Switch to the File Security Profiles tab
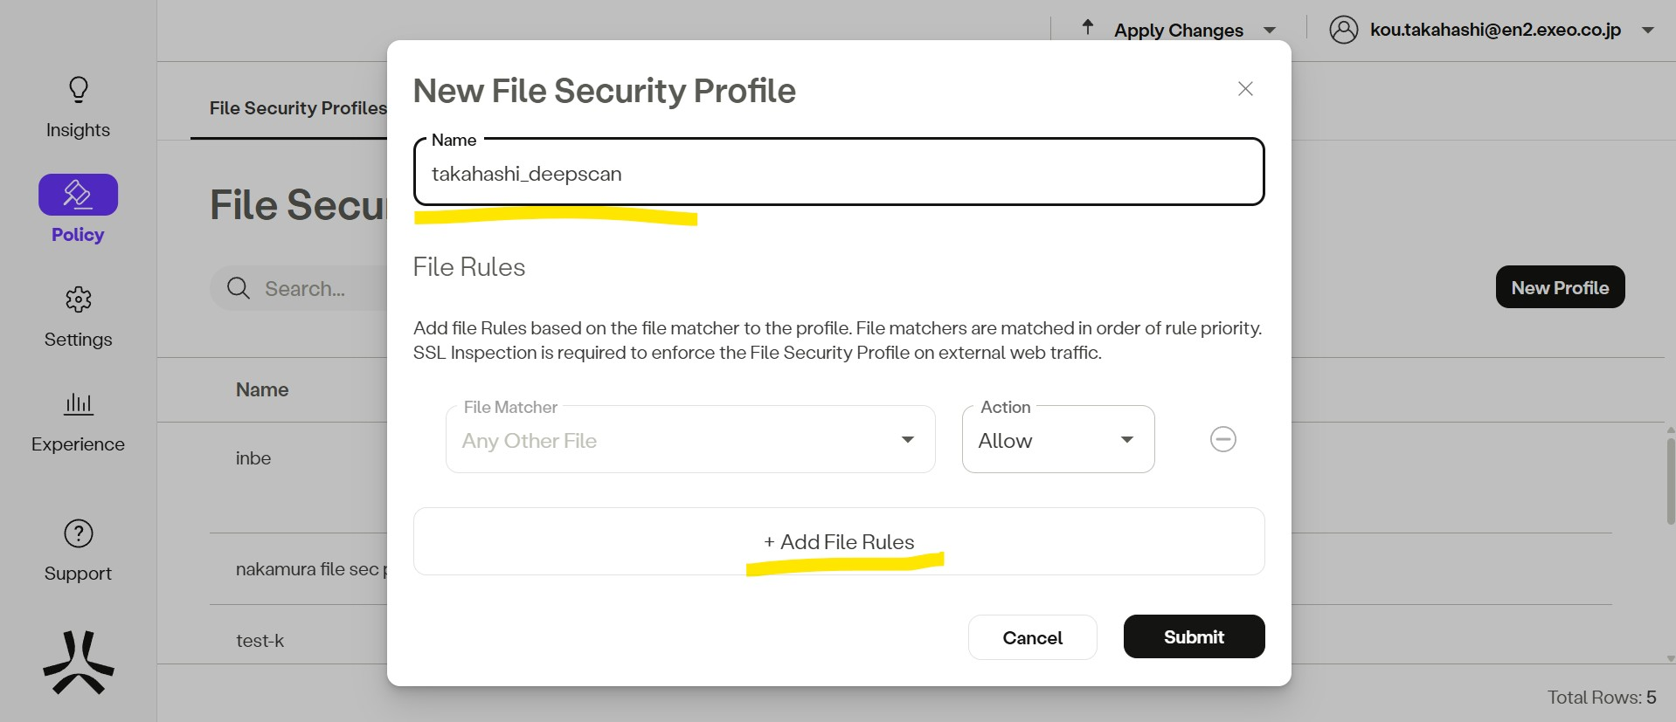Image resolution: width=1676 pixels, height=722 pixels. coord(297,108)
